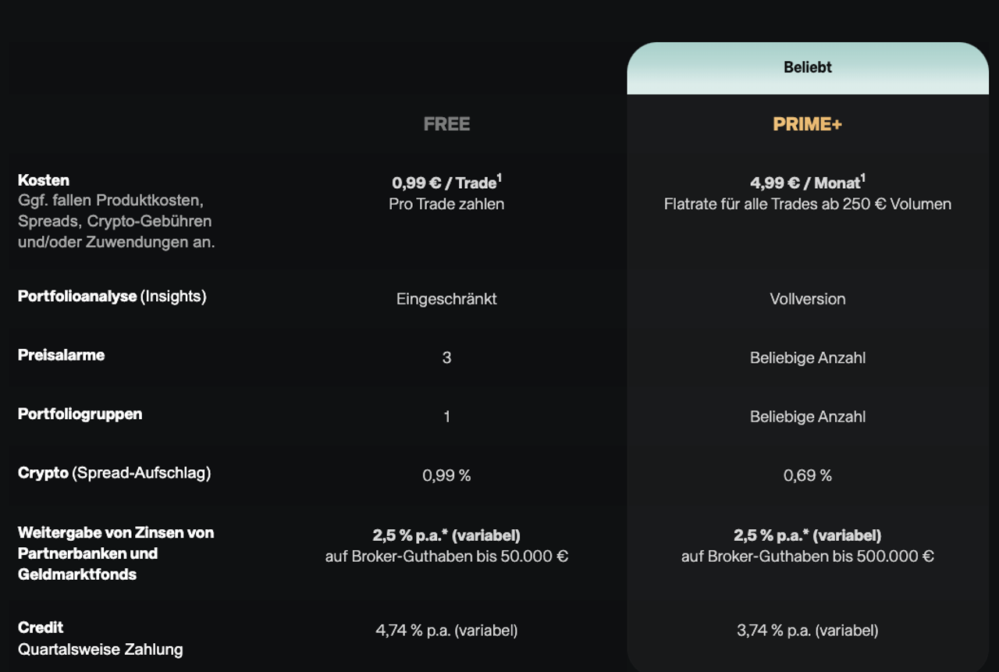Click the Beliebt banner above PRIME+
Screen dimensions: 999x672
click(808, 68)
